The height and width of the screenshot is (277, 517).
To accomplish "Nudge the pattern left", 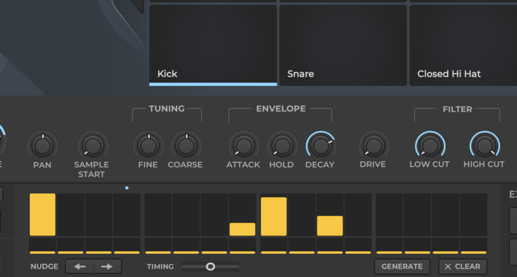I will coord(80,267).
